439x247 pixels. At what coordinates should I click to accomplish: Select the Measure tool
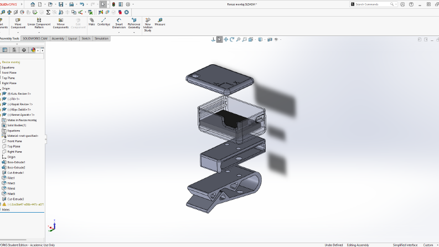click(x=160, y=22)
